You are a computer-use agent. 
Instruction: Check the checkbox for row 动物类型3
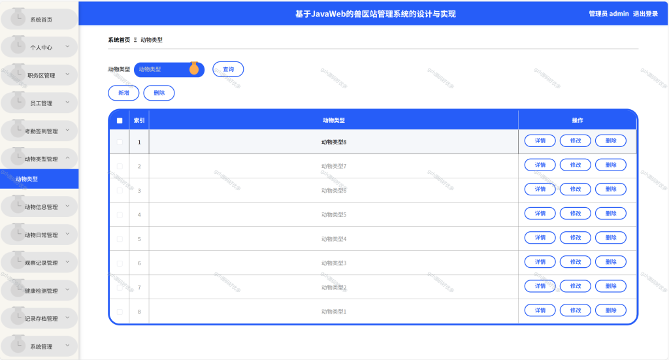pos(120,263)
